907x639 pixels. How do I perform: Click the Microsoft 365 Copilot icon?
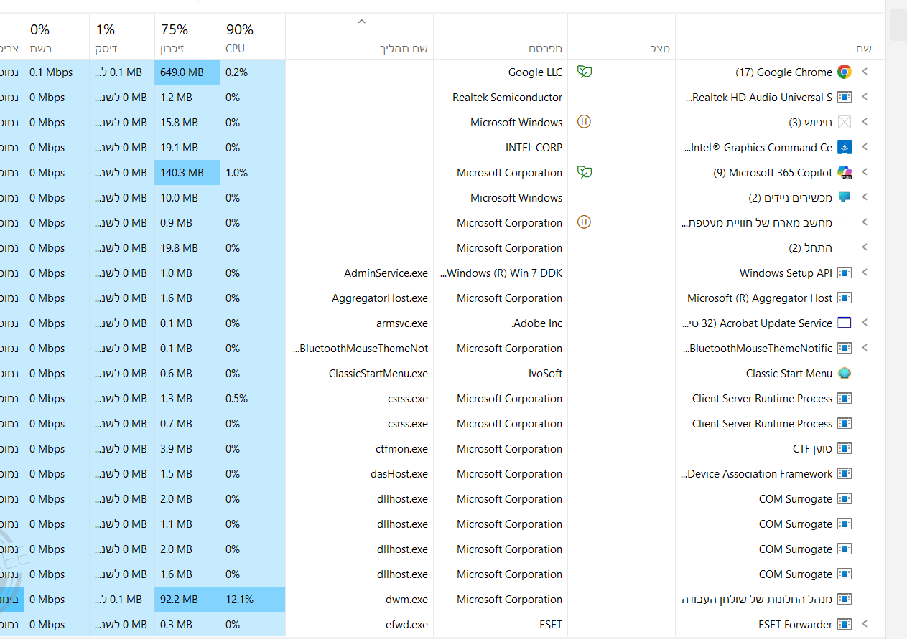pyautogui.click(x=845, y=172)
